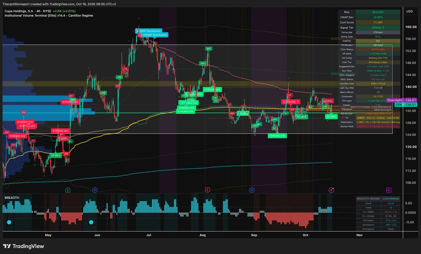The width and height of the screenshot is (421, 254).
Task: Click the Conf Score 11 (4F) value
Action: pyautogui.click(x=378, y=22)
